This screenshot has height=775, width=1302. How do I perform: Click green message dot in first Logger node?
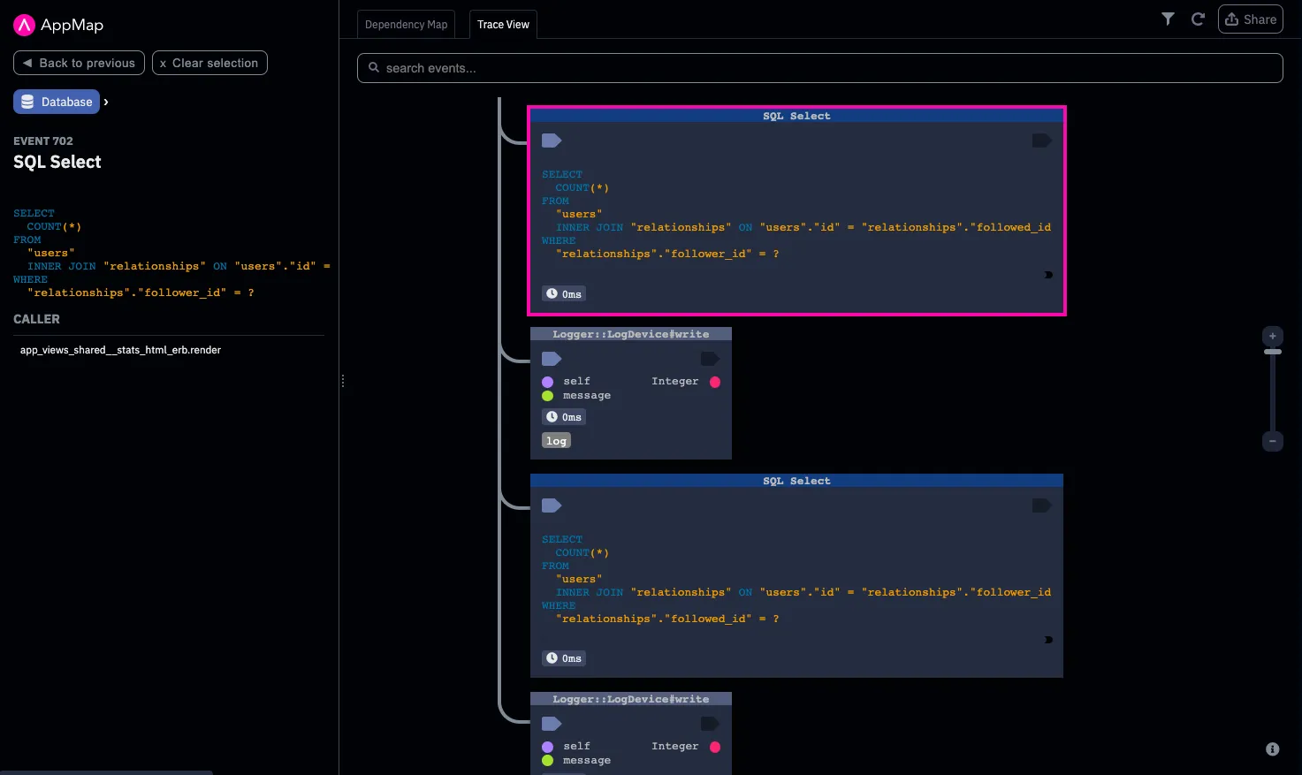pyautogui.click(x=547, y=396)
